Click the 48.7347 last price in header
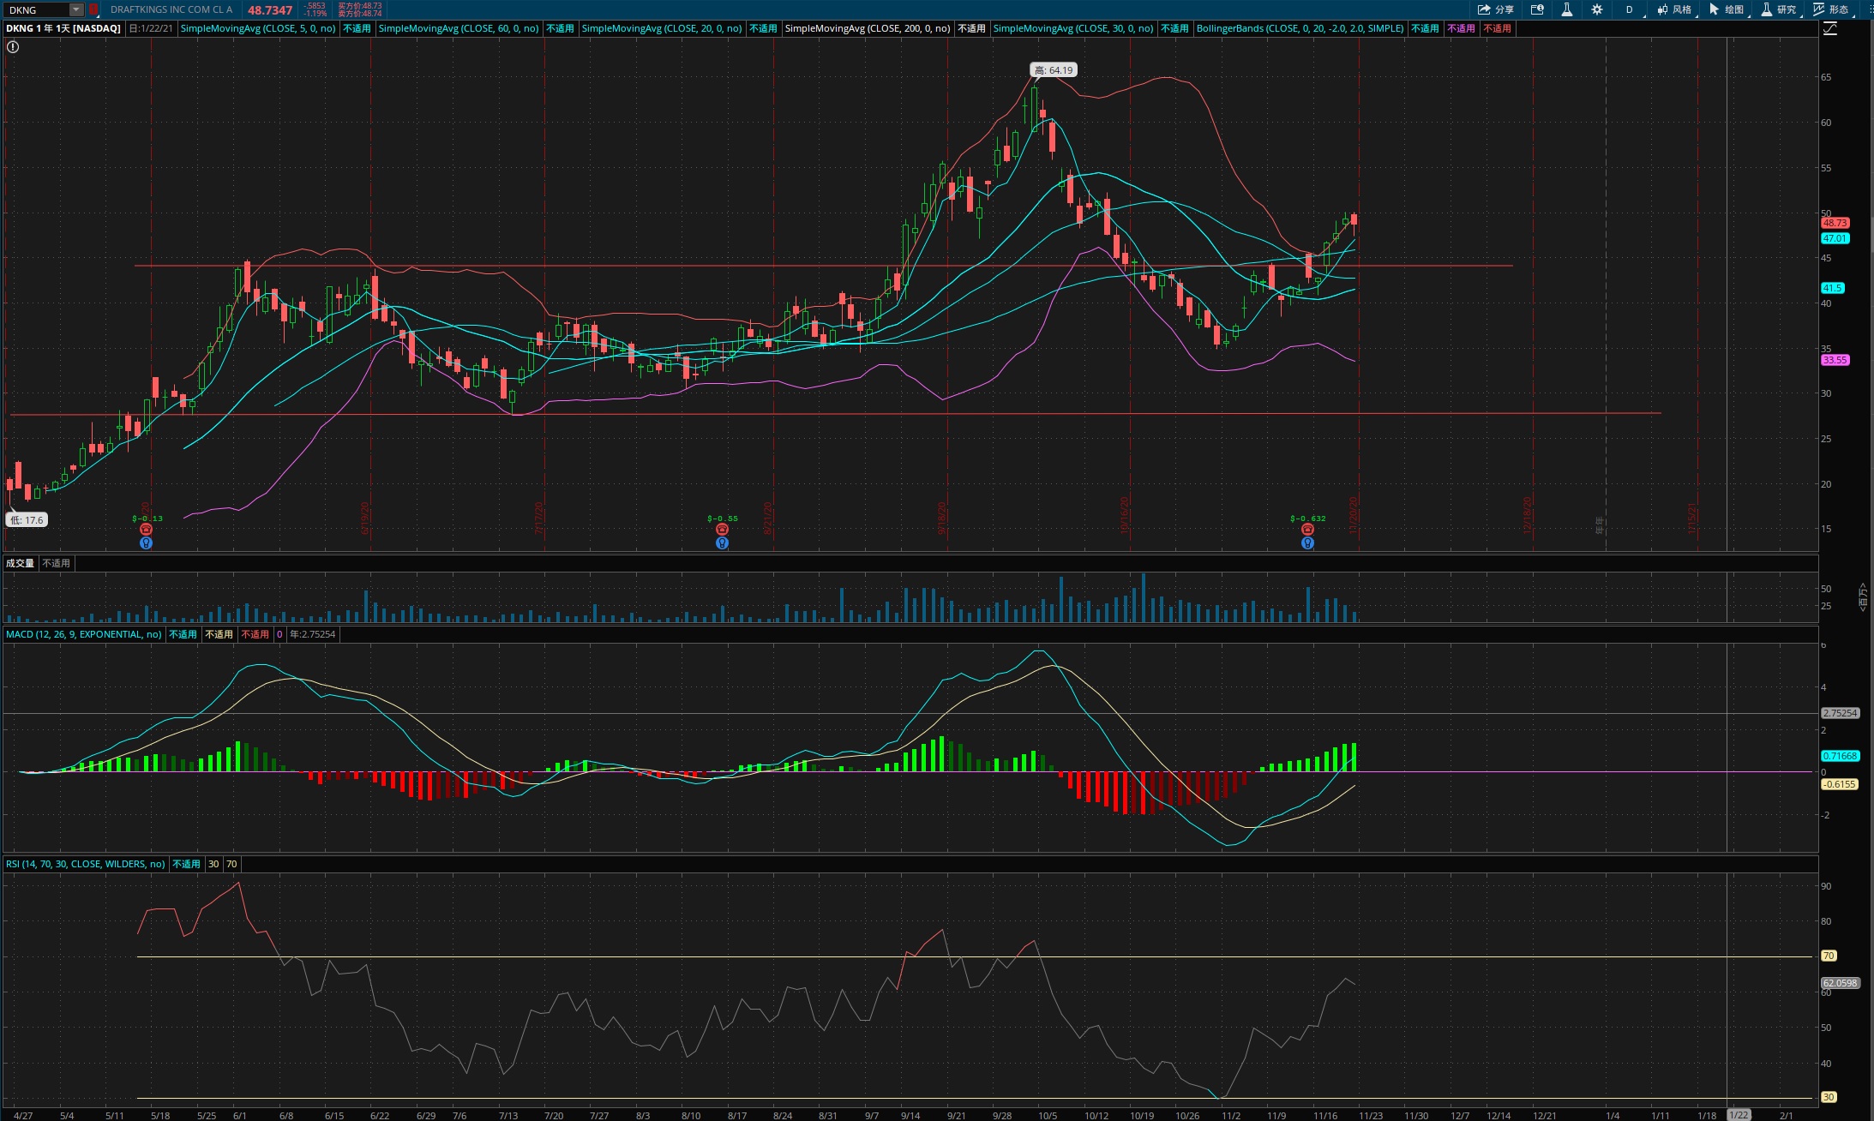This screenshot has width=1874, height=1121. [270, 10]
